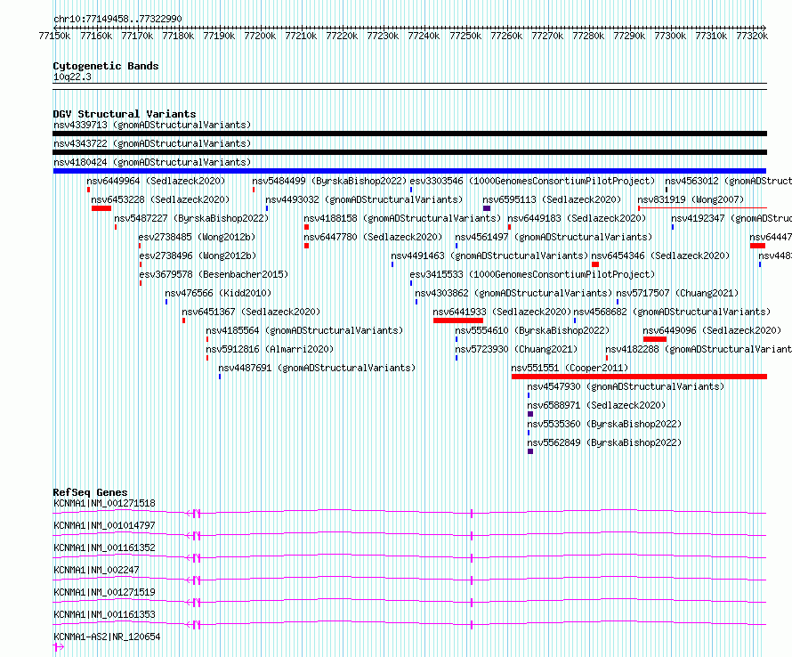Open nsv5912816 (Almarri2020) variant
The image size is (792, 657).
tap(270, 349)
